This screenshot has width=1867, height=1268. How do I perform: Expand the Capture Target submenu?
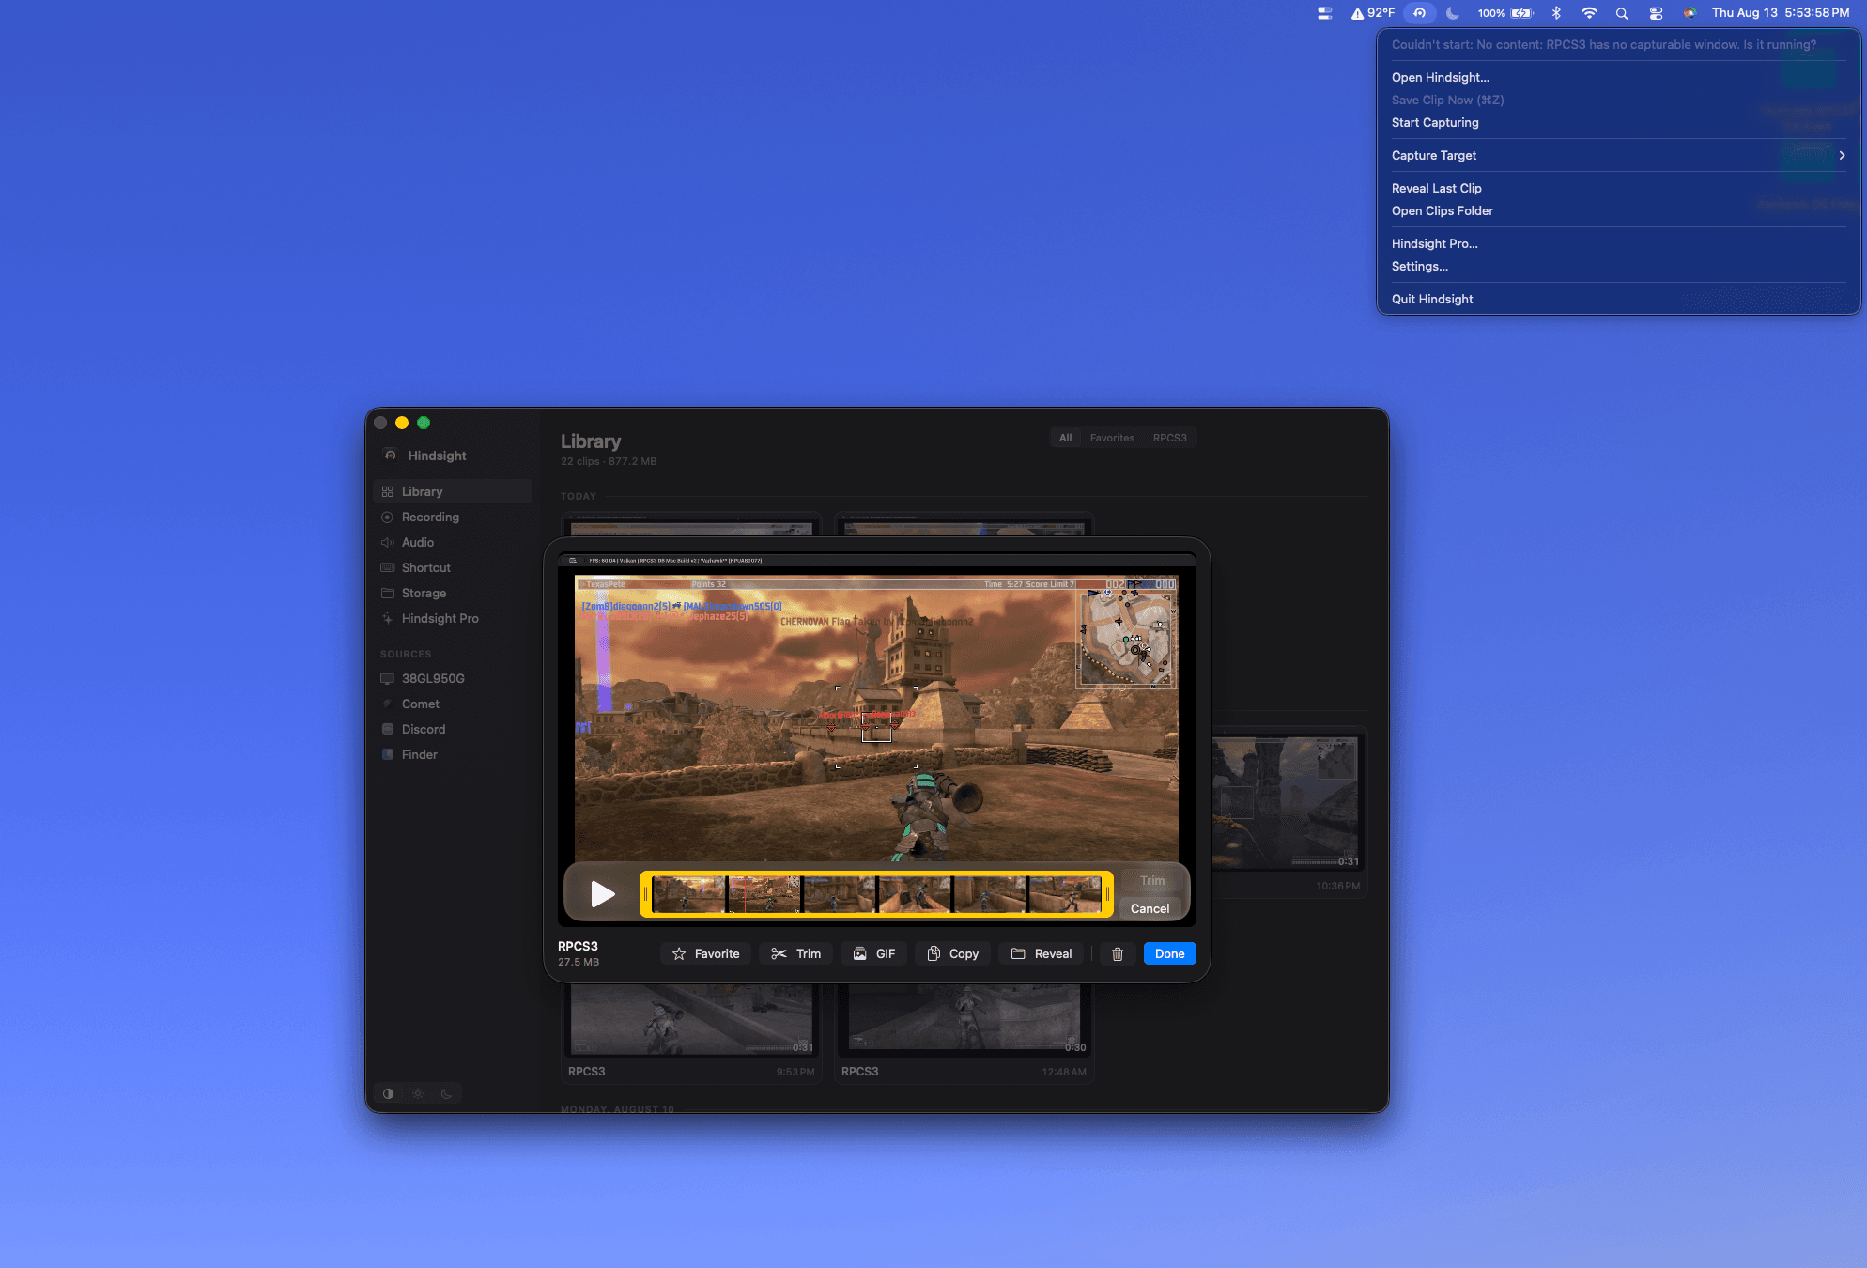click(x=1618, y=155)
